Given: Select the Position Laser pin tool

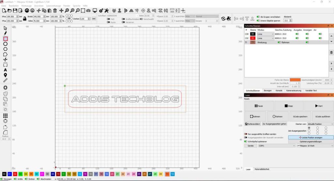Looking at the screenshot, I should [5, 75].
